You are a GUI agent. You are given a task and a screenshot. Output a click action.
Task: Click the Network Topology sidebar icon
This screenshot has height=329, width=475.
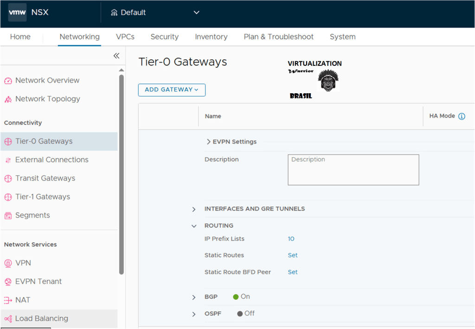pos(8,99)
